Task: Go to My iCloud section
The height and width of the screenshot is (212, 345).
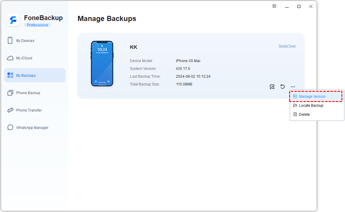Action: (24, 58)
